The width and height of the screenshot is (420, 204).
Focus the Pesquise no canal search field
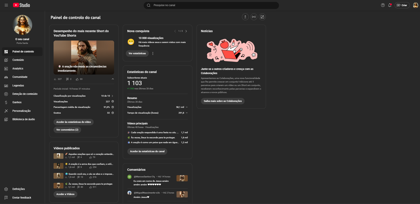pyautogui.click(x=211, y=5)
